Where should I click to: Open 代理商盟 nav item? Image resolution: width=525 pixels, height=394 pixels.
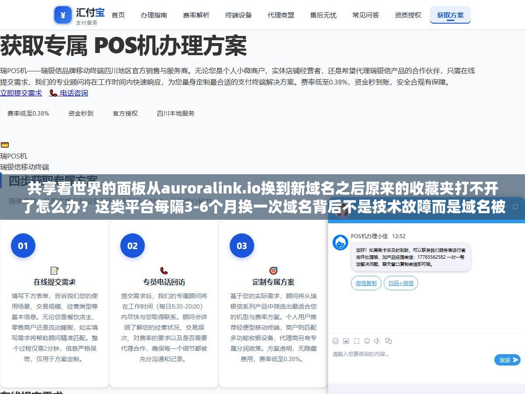click(x=281, y=15)
